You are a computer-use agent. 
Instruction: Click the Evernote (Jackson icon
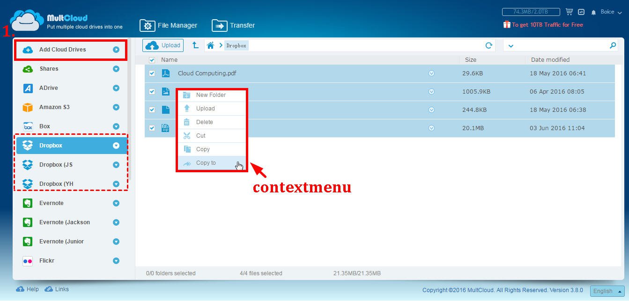[28, 222]
